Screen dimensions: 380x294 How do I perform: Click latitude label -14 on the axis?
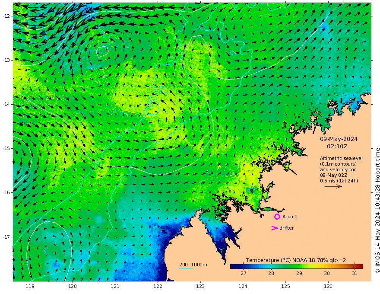(6, 104)
